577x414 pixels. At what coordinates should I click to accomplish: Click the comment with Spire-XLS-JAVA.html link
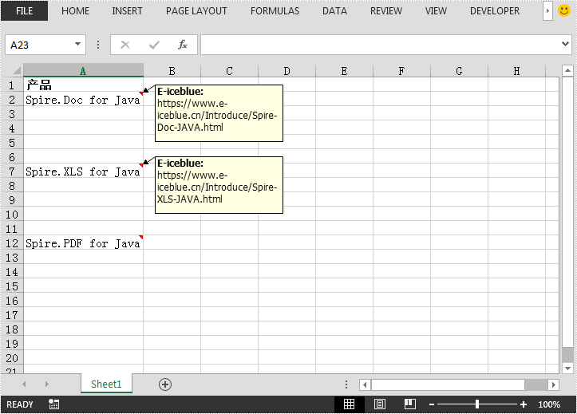pos(219,185)
